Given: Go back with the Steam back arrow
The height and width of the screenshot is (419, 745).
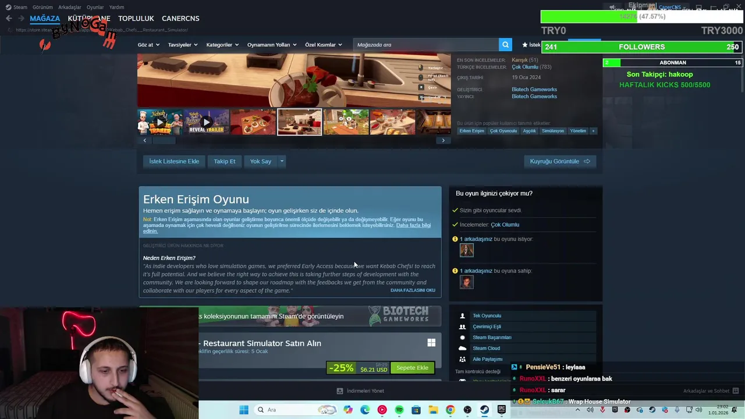Looking at the screenshot, I should click(9, 19).
